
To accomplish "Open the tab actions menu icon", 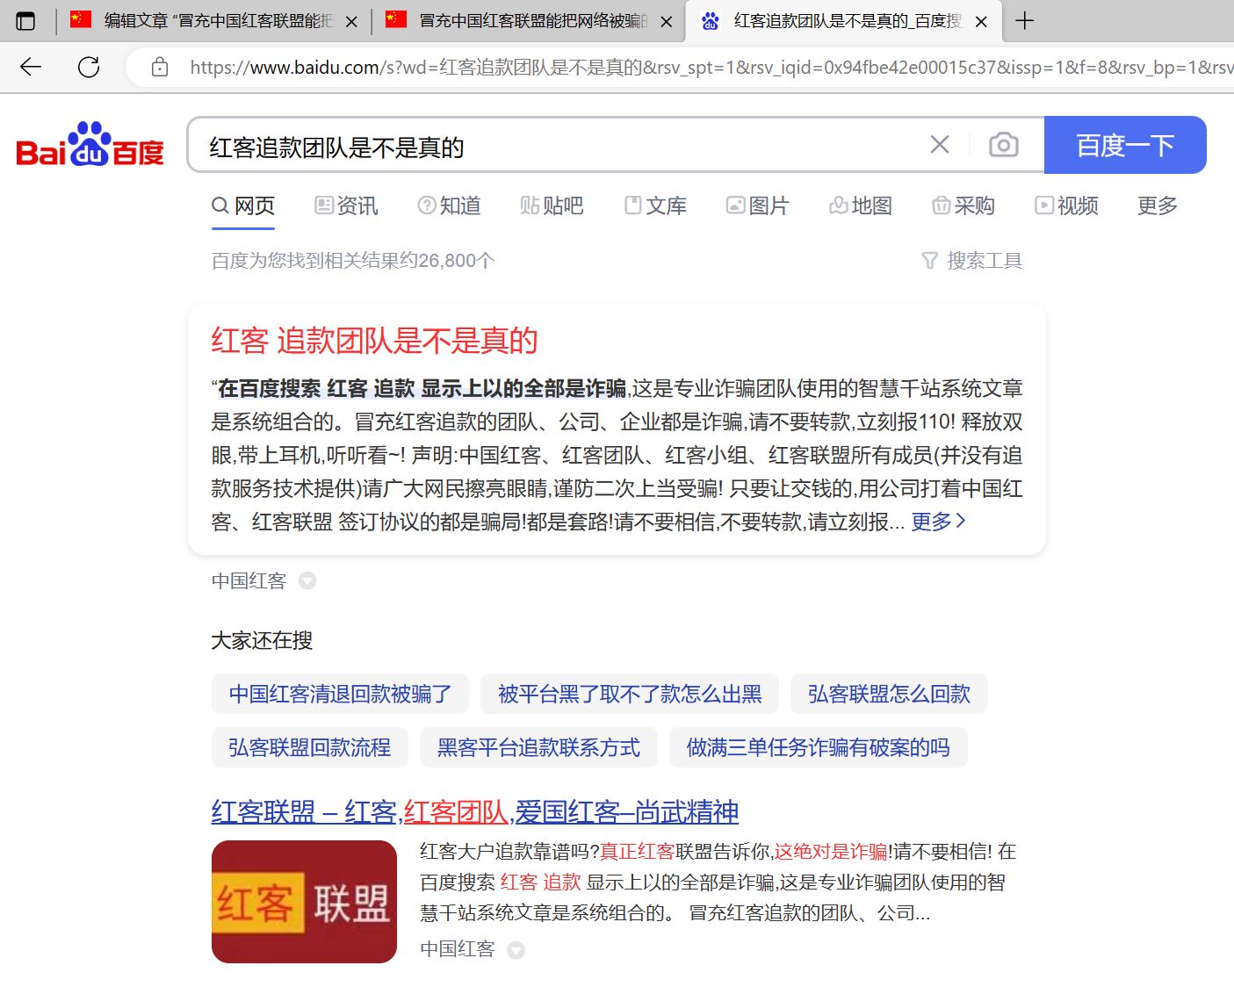I will [26, 21].
